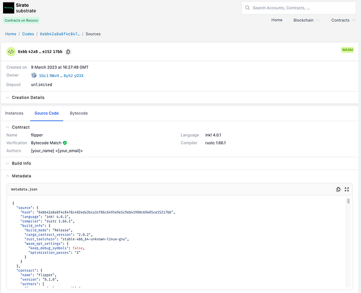361x293 pixels.
Task: Open the Contracts dropdown menu
Action: pyautogui.click(x=342, y=20)
